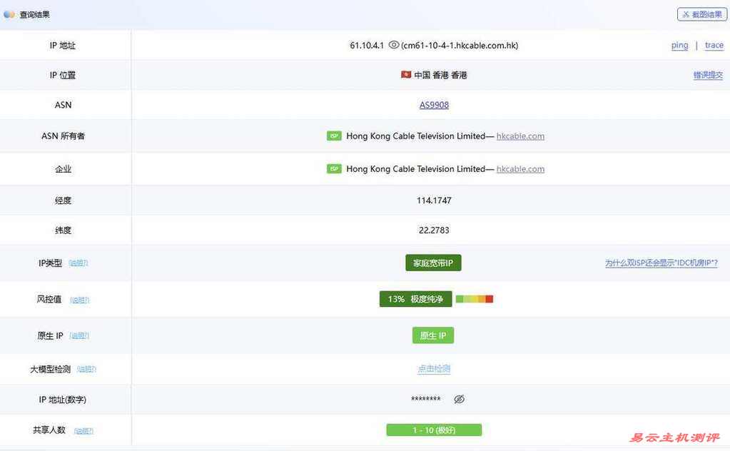Click the IP 地址 row label
The width and height of the screenshot is (730, 451).
pyautogui.click(x=62, y=45)
